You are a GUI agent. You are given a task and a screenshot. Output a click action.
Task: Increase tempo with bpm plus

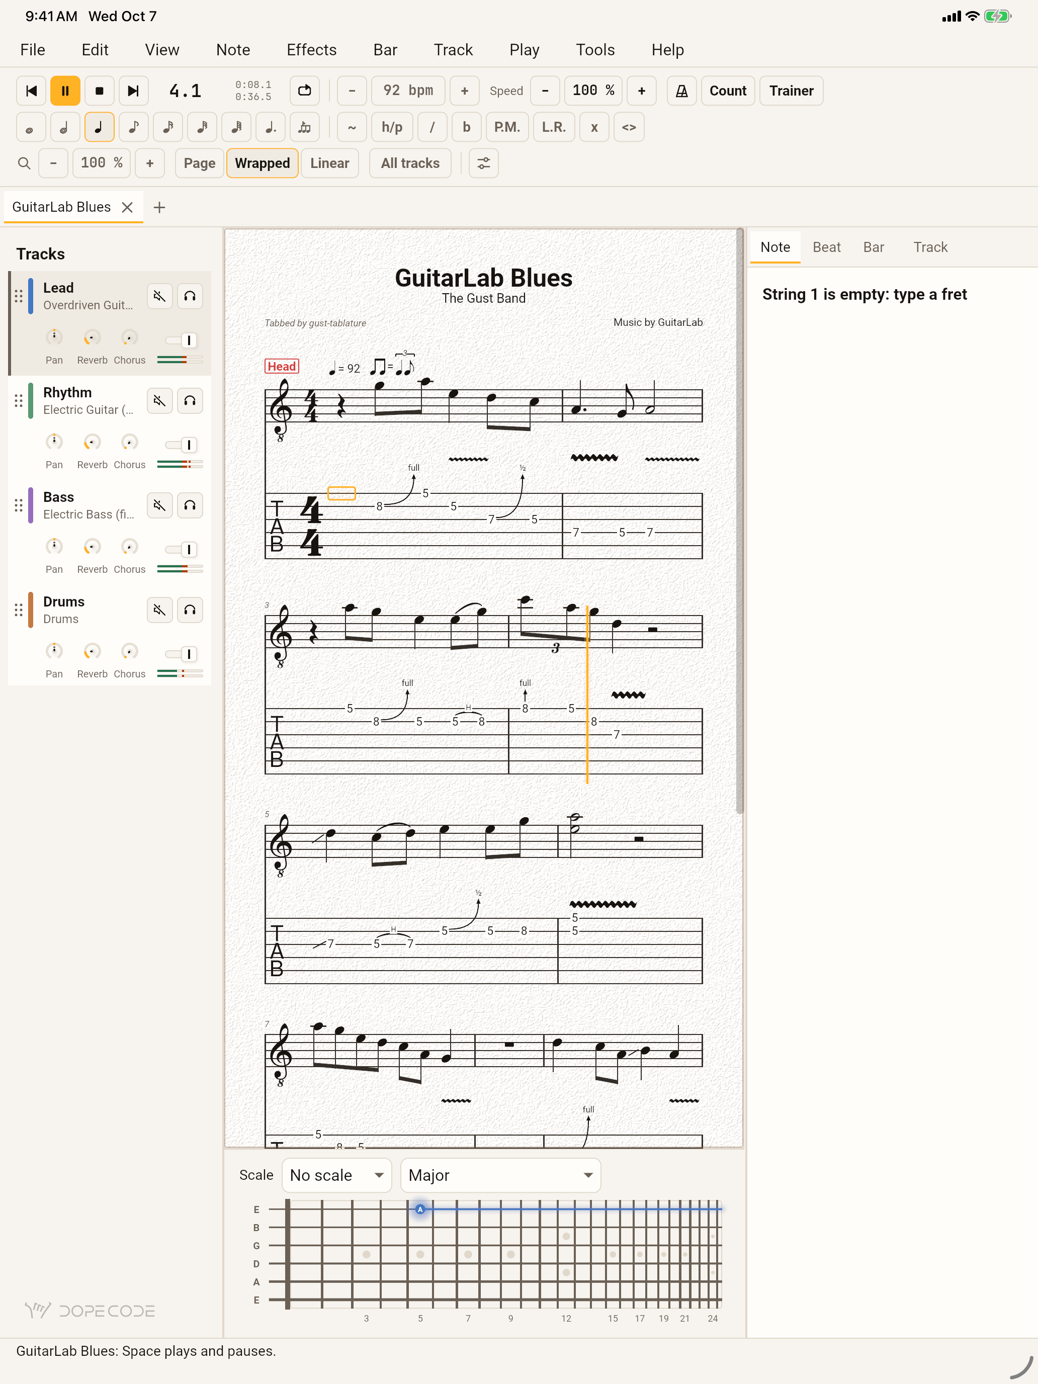point(465,91)
